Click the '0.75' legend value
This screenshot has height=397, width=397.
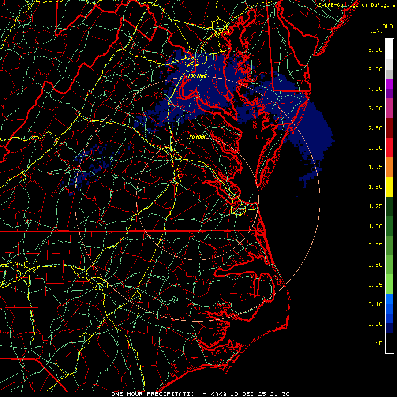(375, 246)
